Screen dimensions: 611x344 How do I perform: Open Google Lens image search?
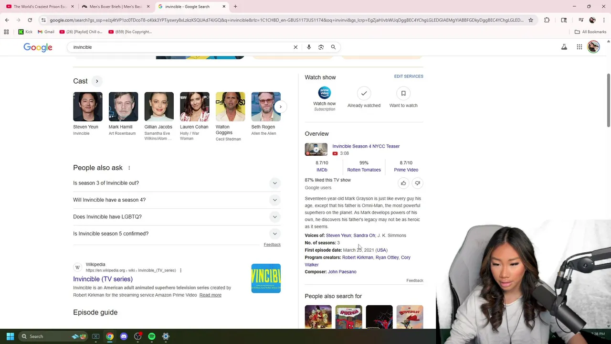321,47
